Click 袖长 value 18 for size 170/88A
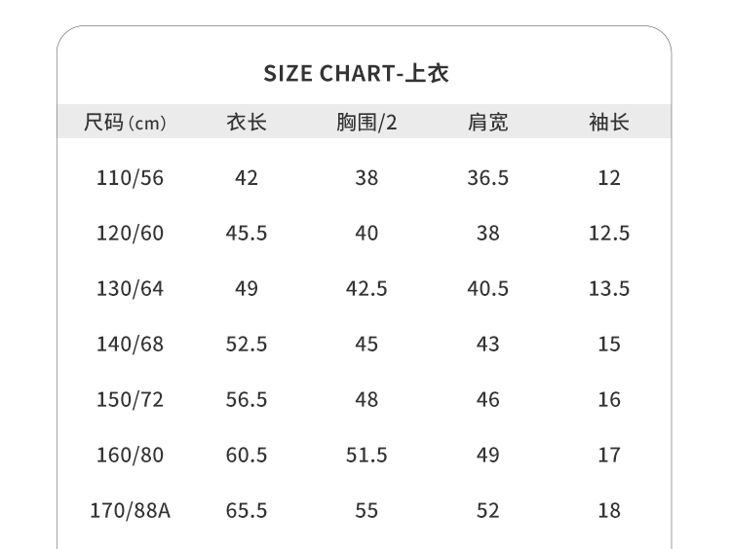 [609, 511]
